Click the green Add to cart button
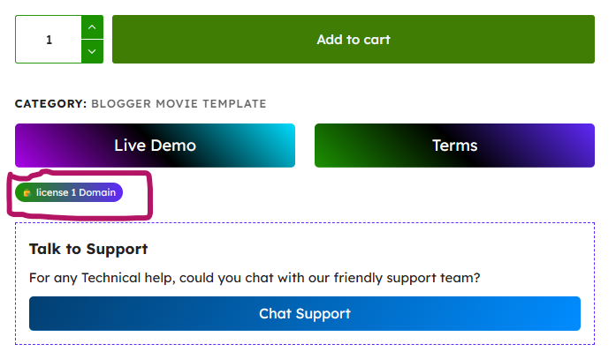This screenshot has width=616, height=359. click(354, 40)
